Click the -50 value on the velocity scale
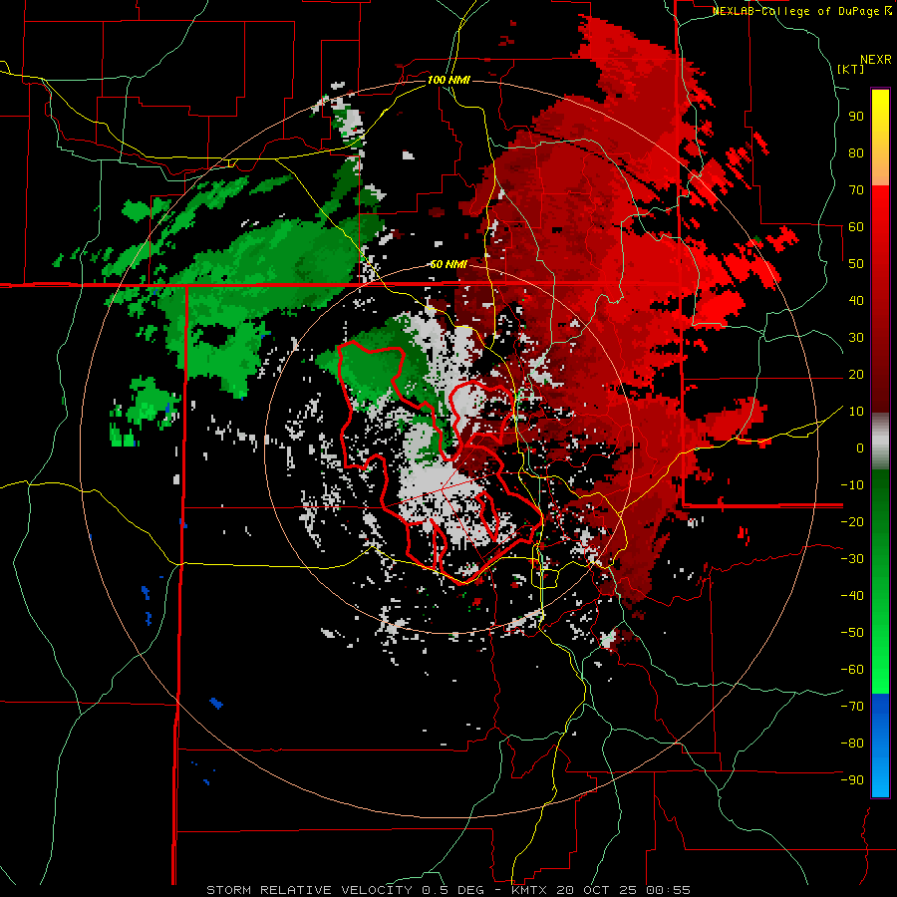The width and height of the screenshot is (897, 897). pyautogui.click(x=852, y=633)
